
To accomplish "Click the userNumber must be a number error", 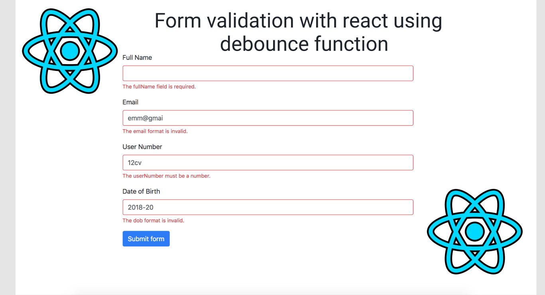I will click(x=166, y=176).
